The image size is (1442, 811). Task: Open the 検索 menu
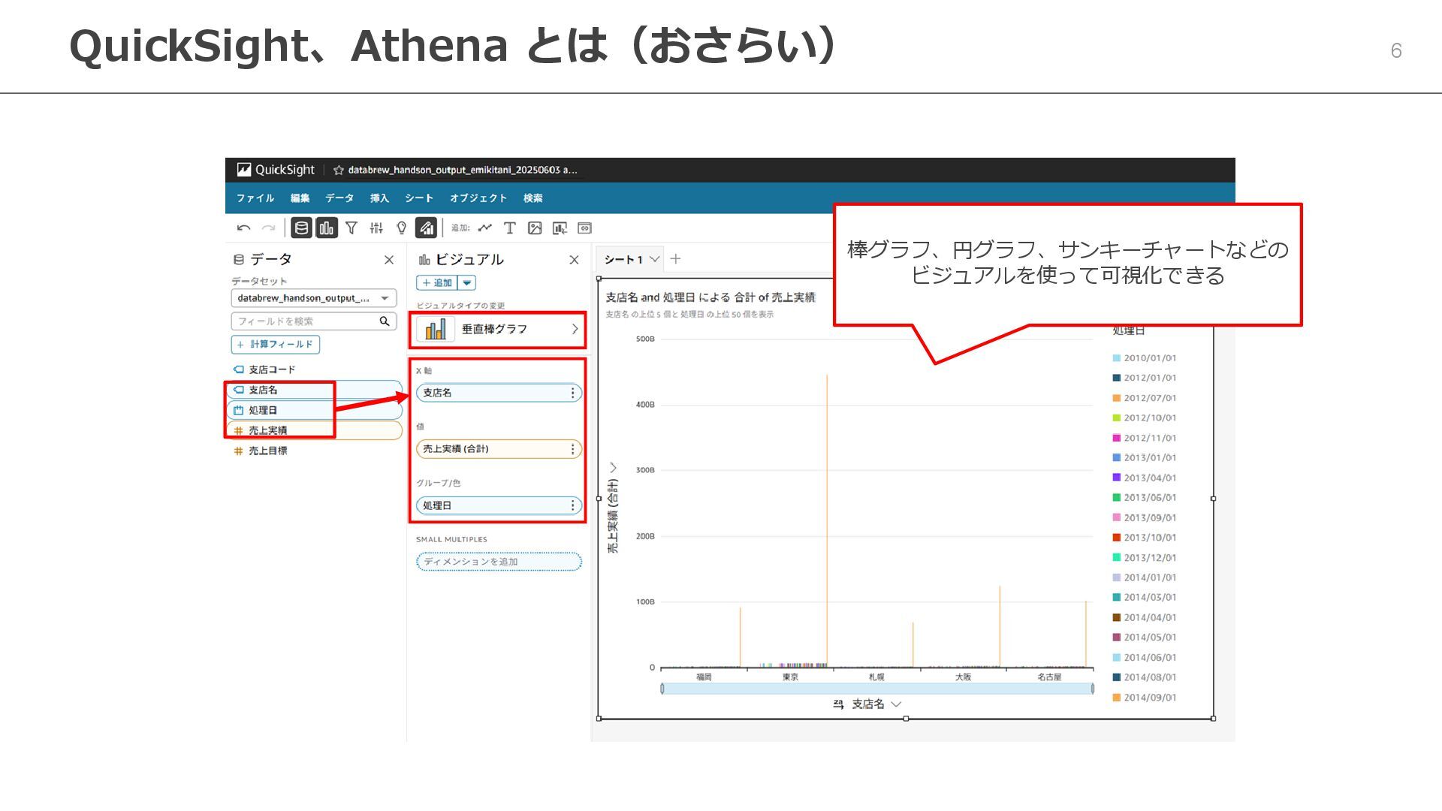click(533, 198)
